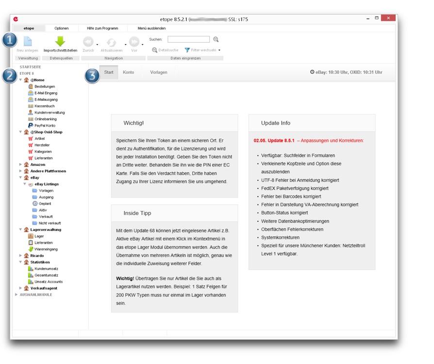Open the Nicht verkauft folder
Screen dimensions: 434x364
pyautogui.click(x=50, y=223)
